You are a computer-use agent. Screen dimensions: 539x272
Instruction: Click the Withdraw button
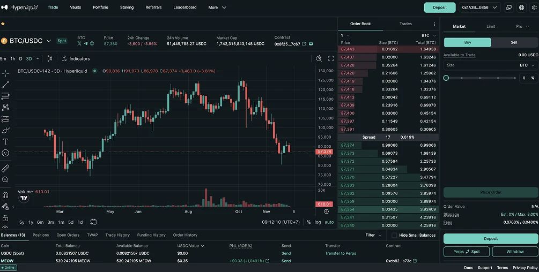(x=515, y=252)
